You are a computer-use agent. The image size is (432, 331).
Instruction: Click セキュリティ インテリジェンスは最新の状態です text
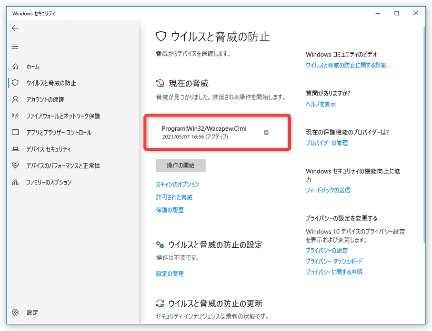(212, 316)
